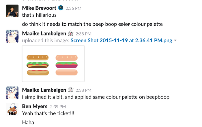Click the 2:38 PM timestamp on the upload message

[x=83, y=34]
